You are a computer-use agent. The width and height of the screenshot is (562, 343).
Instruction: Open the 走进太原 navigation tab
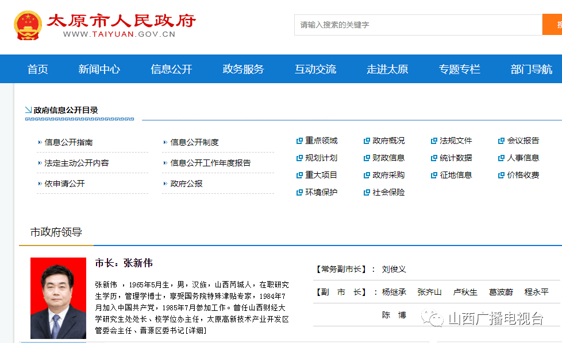387,69
